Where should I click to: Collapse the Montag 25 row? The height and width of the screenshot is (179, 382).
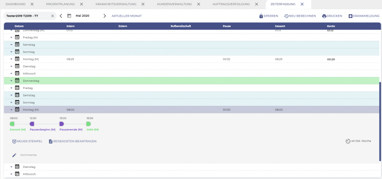click(11, 110)
